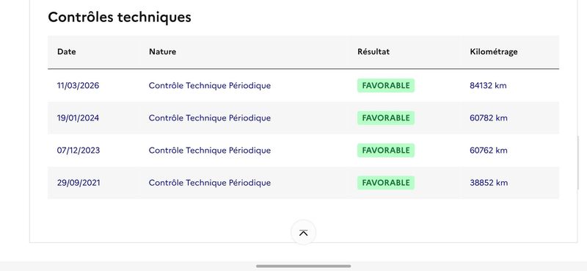This screenshot has width=587, height=271.
Task: Click the Kilométrage column header
Action: [x=493, y=51]
